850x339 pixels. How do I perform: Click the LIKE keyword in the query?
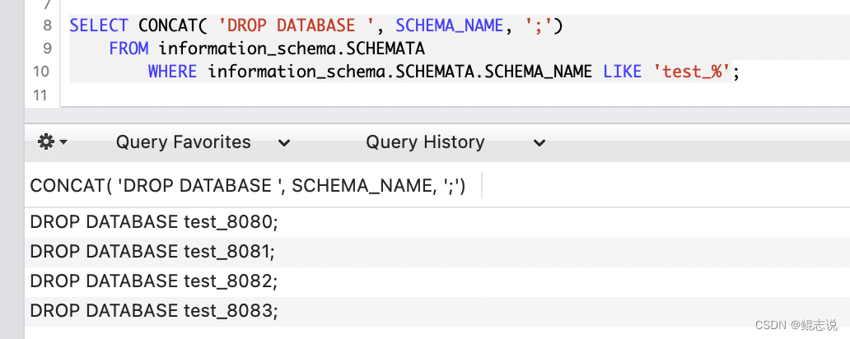pyautogui.click(x=622, y=72)
